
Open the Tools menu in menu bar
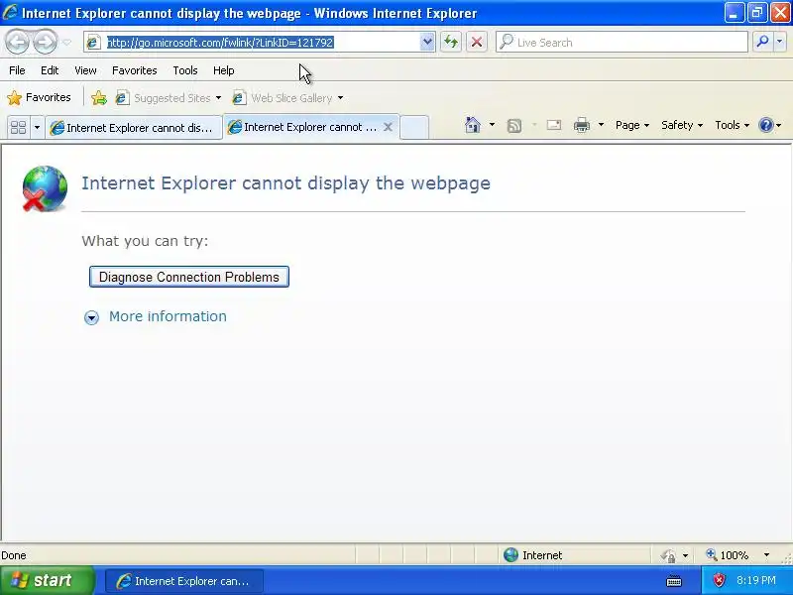185,70
